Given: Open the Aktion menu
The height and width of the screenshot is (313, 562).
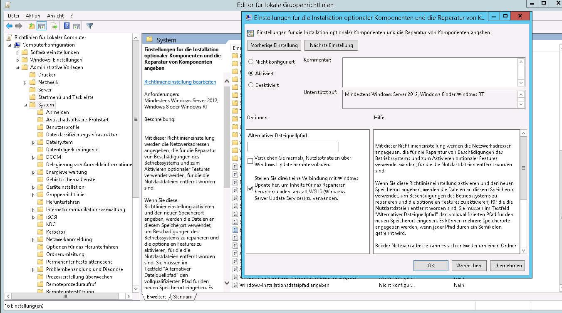Looking at the screenshot, I should click(x=33, y=15).
